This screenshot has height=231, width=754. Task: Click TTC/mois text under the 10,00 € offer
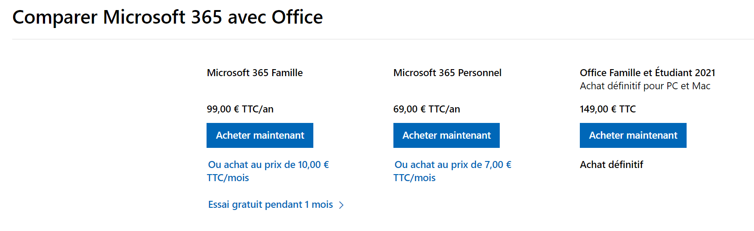coord(228,178)
